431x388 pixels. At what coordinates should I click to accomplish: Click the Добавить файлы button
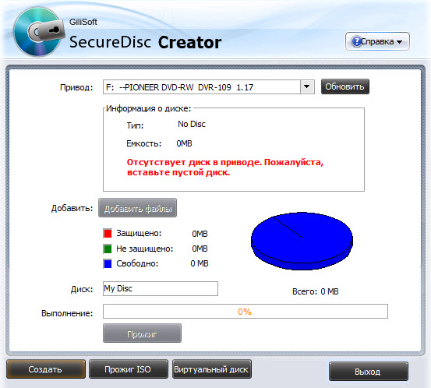pos(137,208)
